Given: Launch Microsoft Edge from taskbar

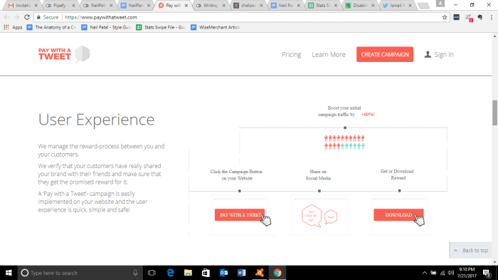Looking at the screenshot, I should (x=170, y=273).
